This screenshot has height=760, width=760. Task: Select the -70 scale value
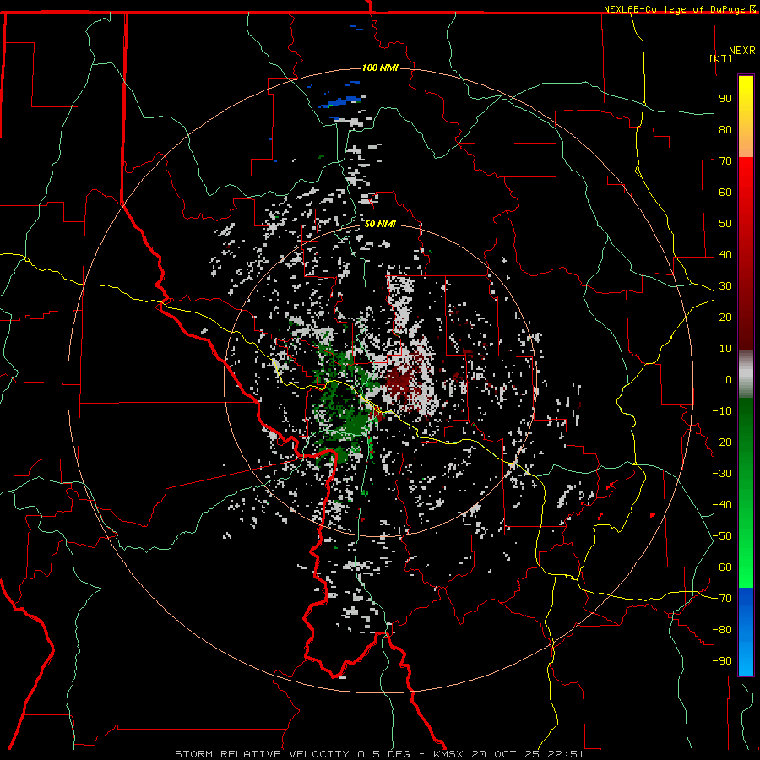tap(722, 599)
